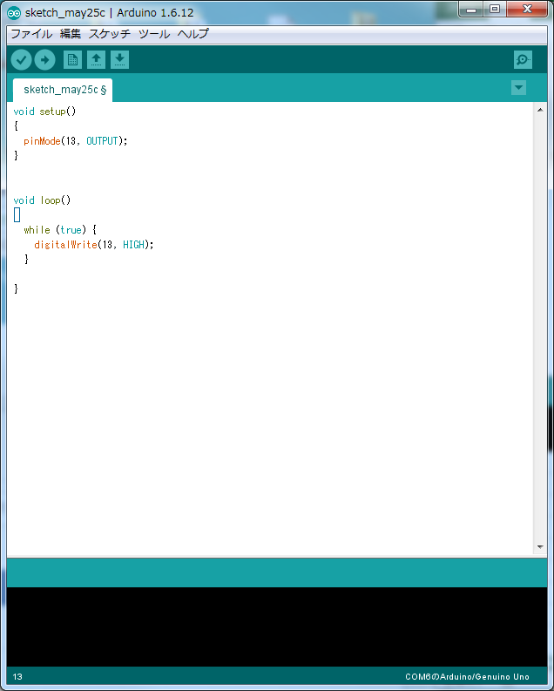This screenshot has width=554, height=691.
Task: Open the Serial Monitor magnifier icon
Action: 523,60
